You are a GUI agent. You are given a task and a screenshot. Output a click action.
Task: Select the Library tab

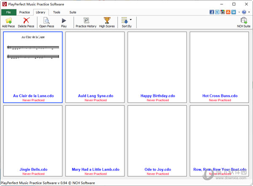(40, 12)
